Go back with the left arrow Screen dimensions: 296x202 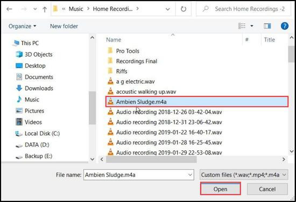tap(9, 9)
